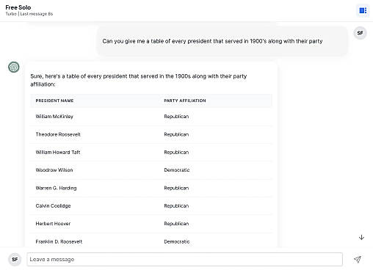373x270 pixels.
Task: Click the PRESIDENT NAME column header
Action: pyautogui.click(x=54, y=101)
